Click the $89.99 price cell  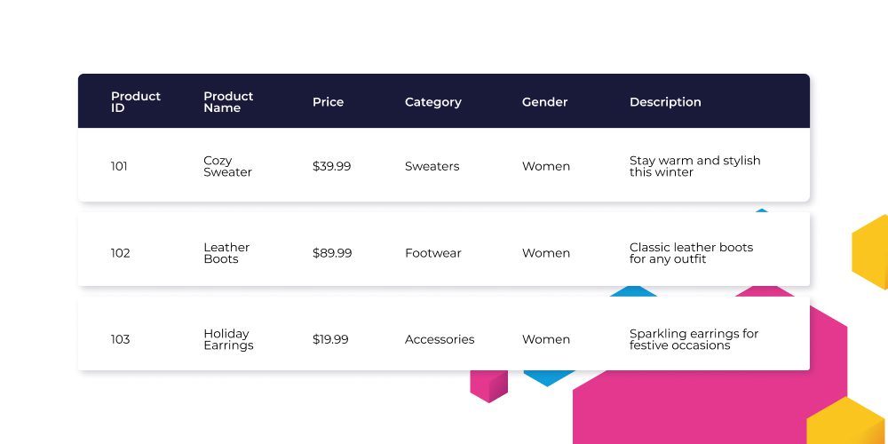tap(332, 253)
